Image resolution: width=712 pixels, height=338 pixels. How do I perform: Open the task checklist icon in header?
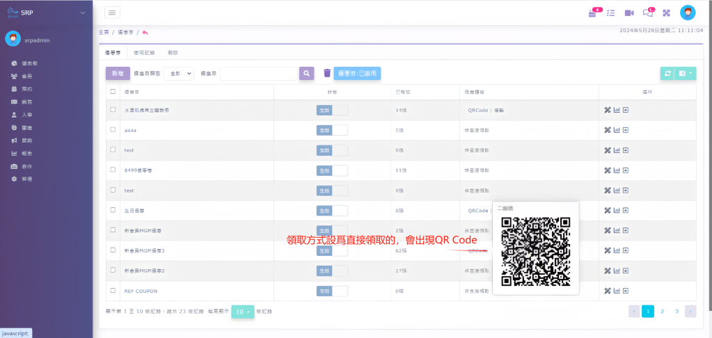611,13
